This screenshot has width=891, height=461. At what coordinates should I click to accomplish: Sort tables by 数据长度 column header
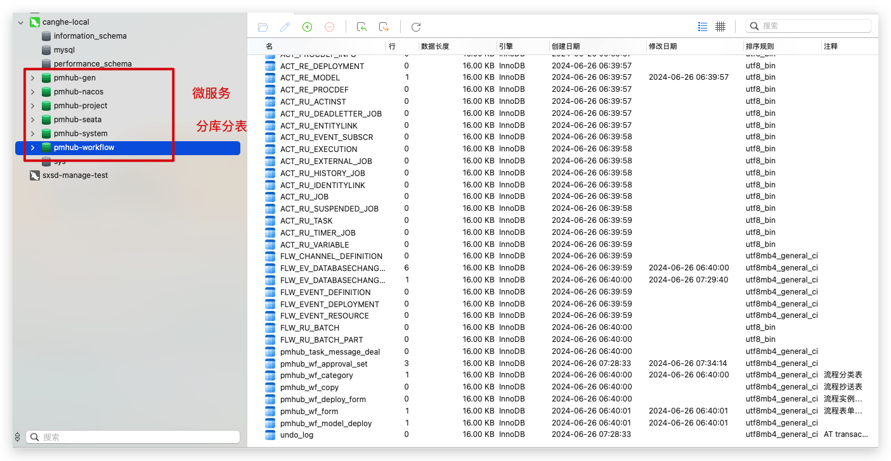coord(435,46)
